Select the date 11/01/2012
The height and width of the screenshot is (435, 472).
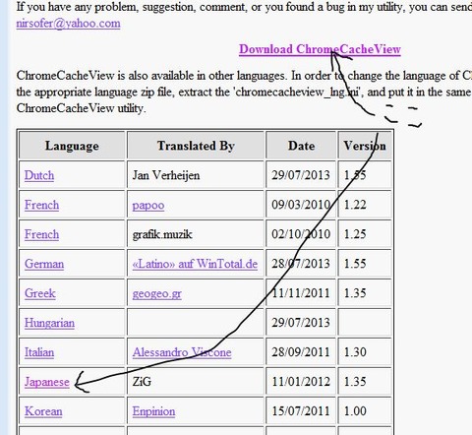(301, 382)
